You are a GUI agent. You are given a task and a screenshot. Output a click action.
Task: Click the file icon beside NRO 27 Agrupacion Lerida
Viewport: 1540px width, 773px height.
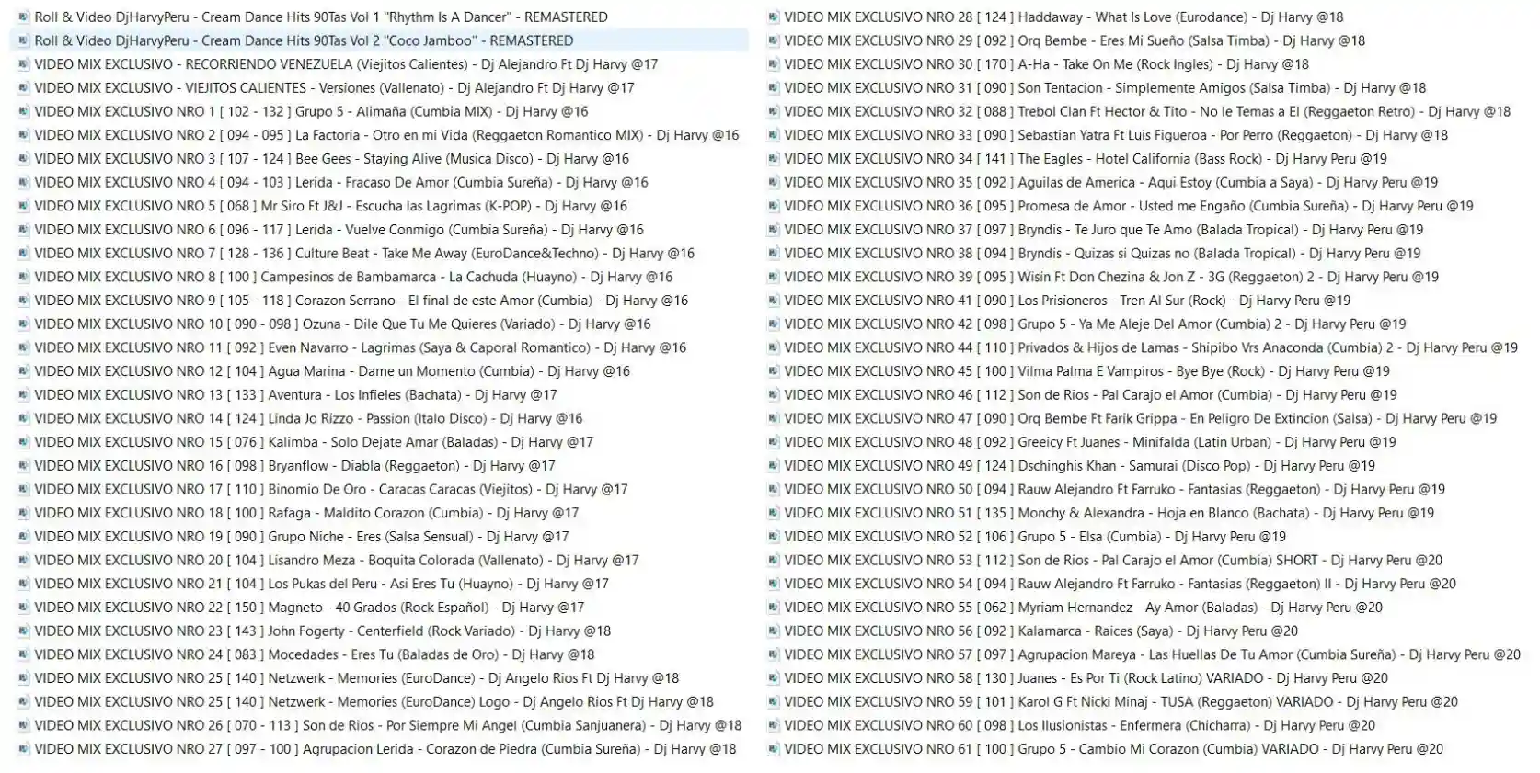(23, 748)
